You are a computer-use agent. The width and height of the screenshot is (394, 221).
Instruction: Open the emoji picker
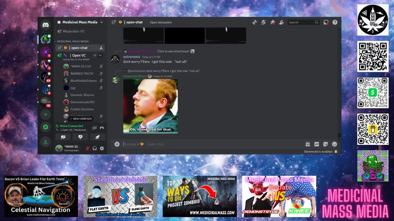point(334,144)
